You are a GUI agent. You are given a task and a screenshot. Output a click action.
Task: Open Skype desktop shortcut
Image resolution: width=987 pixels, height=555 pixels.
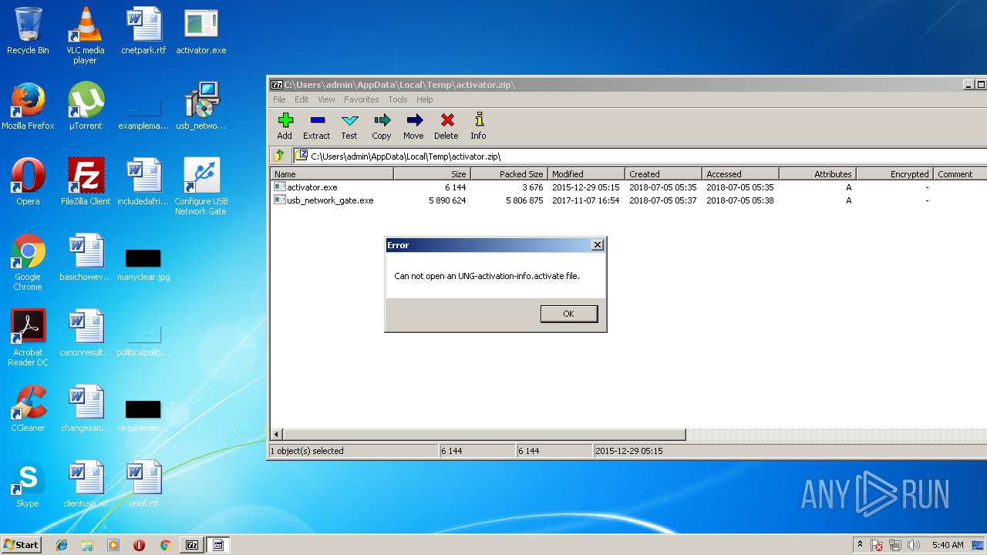point(28,484)
